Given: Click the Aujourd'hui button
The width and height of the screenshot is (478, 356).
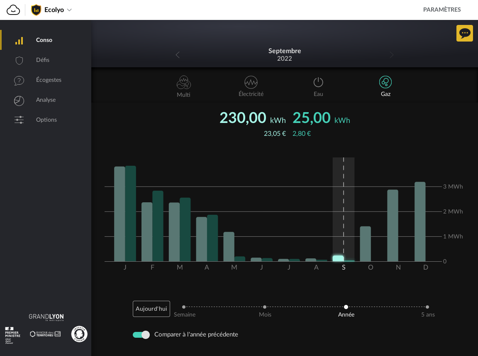Looking at the screenshot, I should (x=151, y=309).
